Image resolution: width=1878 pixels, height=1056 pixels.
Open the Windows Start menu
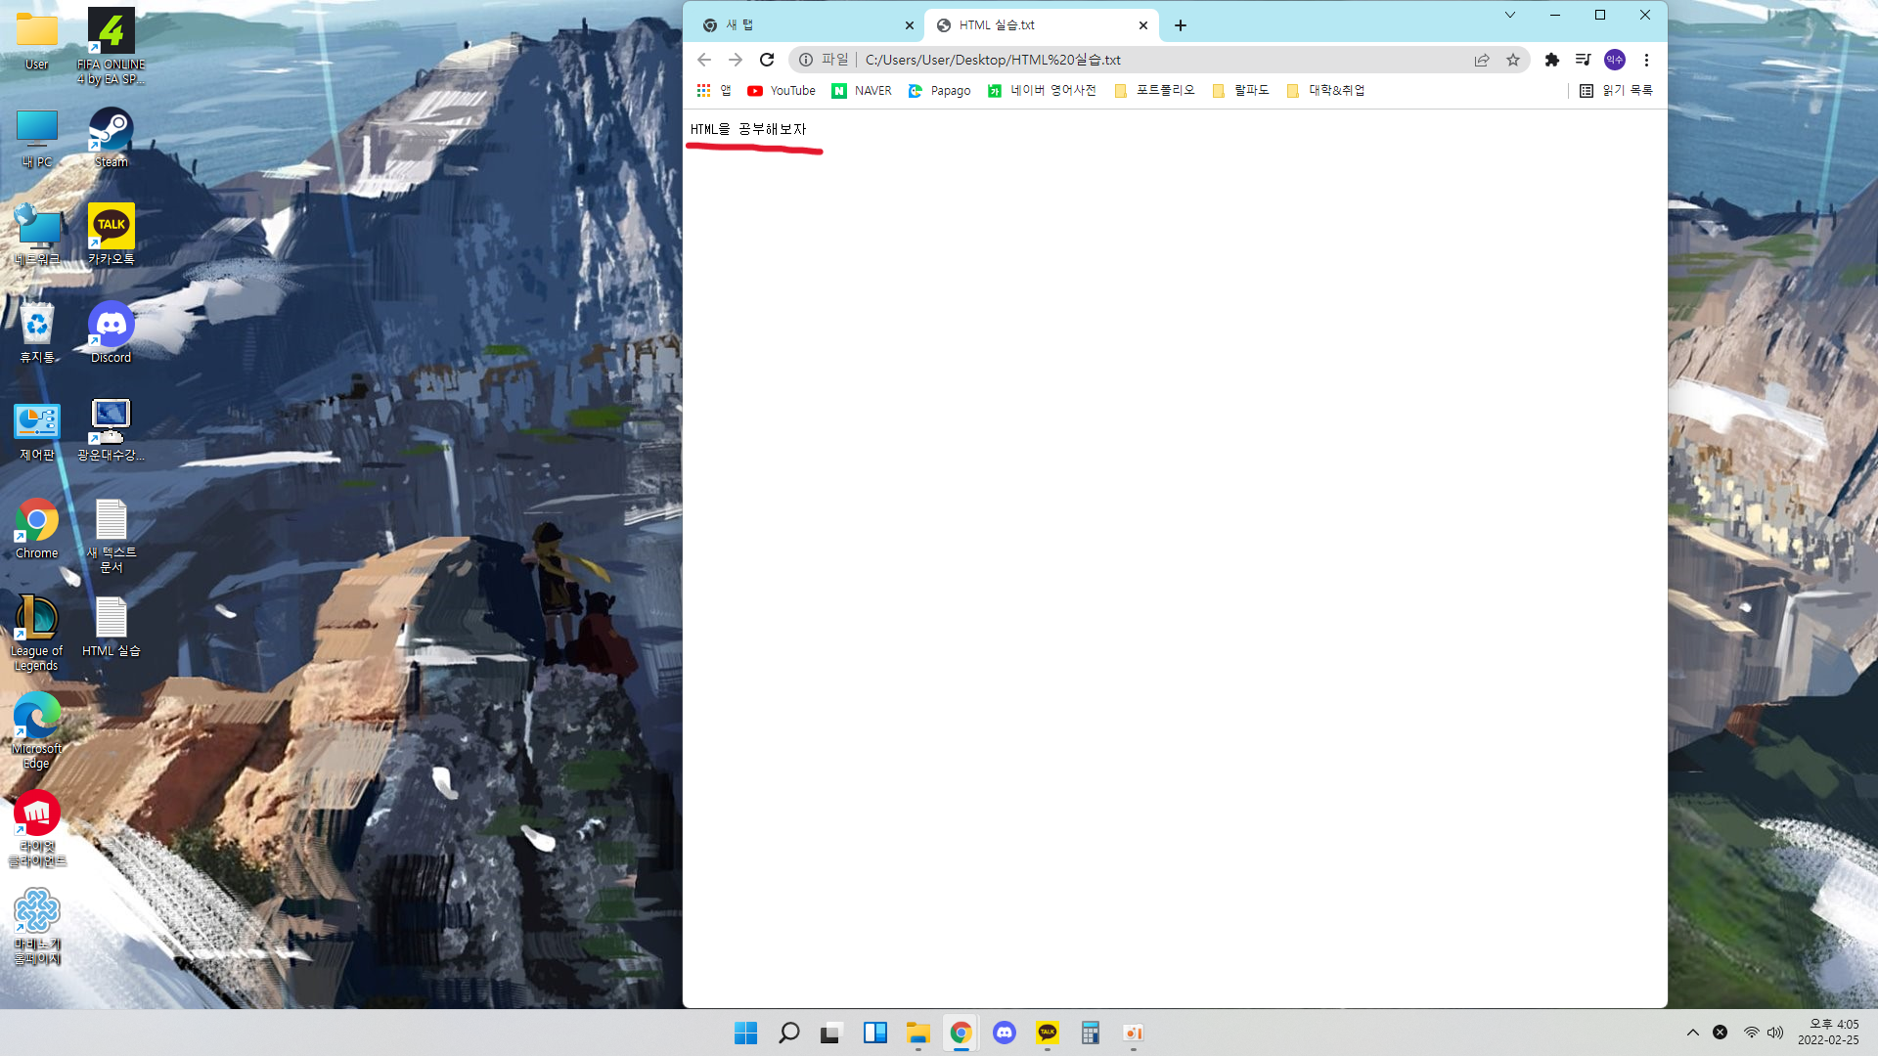pos(745,1033)
